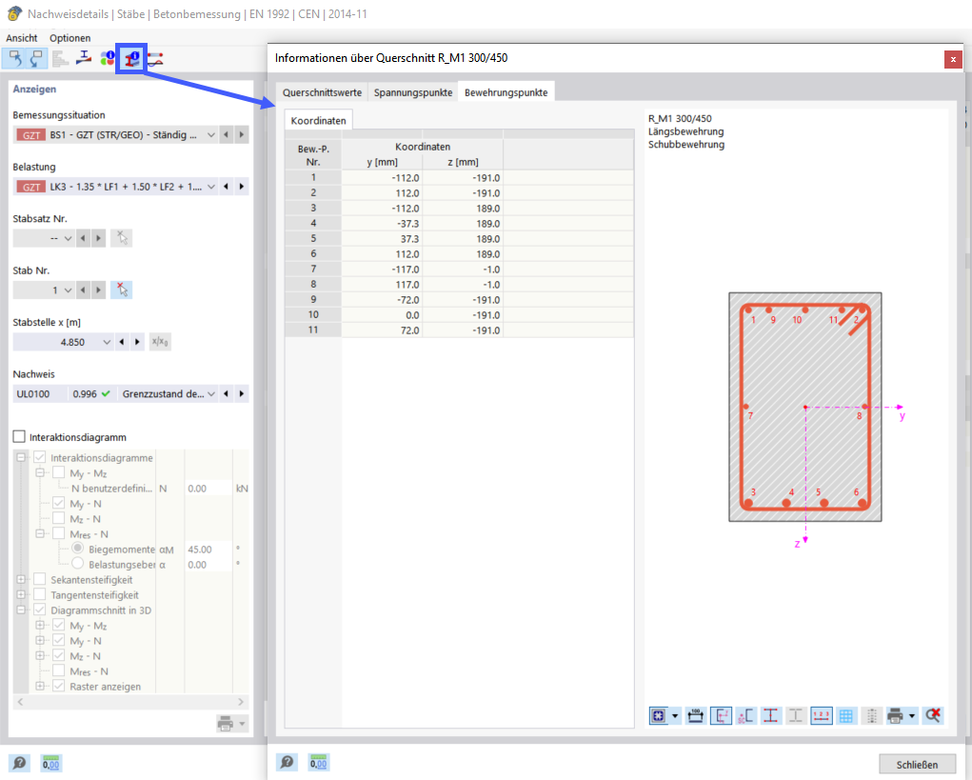Go to next Bemessungssituation with right arrow
This screenshot has height=780, width=972.
[x=242, y=134]
